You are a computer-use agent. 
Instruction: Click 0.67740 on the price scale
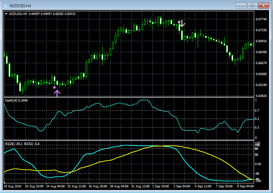[x=262, y=19]
